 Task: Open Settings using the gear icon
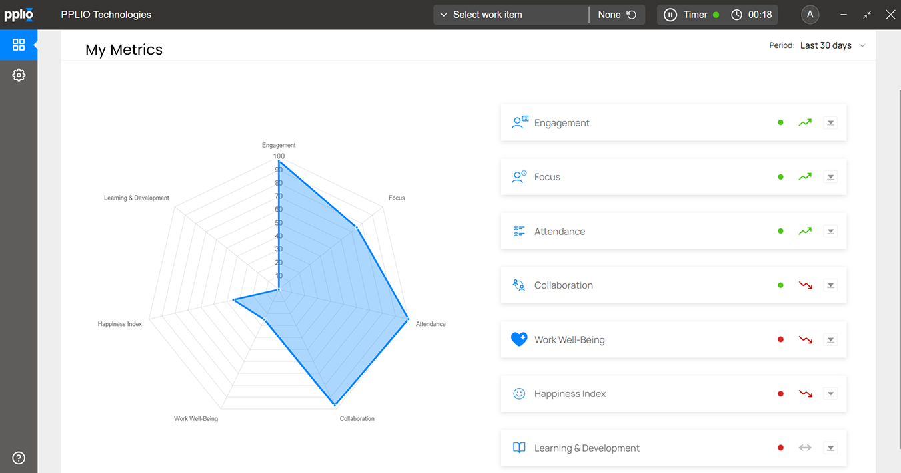[x=19, y=75]
